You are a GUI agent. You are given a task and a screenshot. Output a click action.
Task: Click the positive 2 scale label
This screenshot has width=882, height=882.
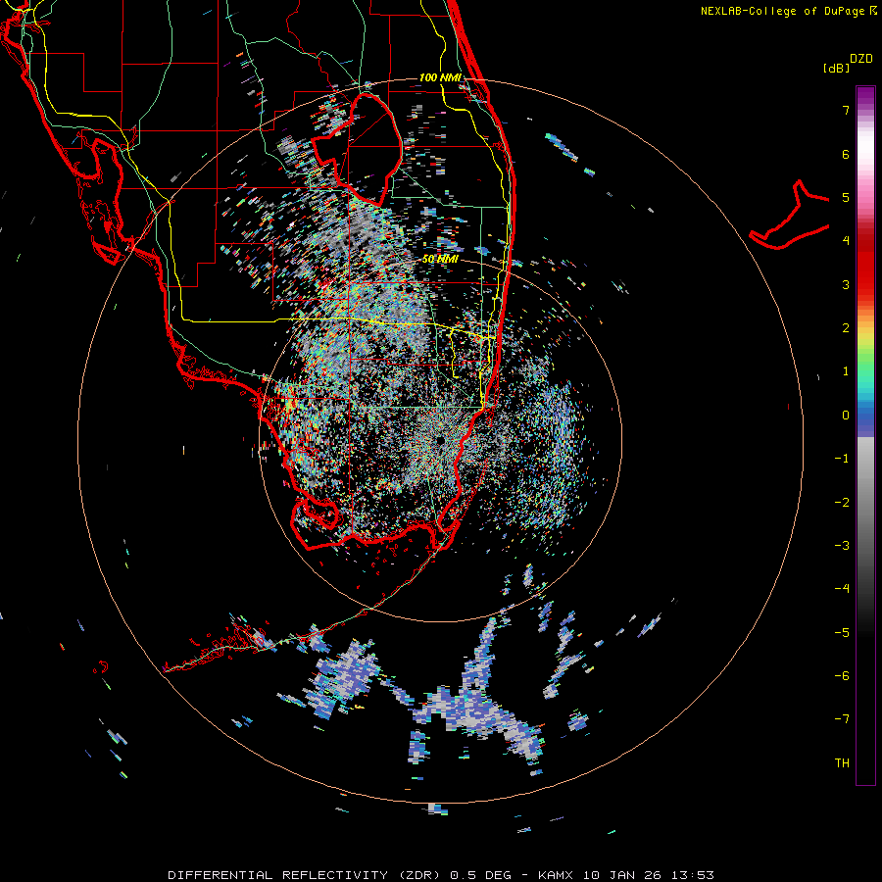(846, 328)
